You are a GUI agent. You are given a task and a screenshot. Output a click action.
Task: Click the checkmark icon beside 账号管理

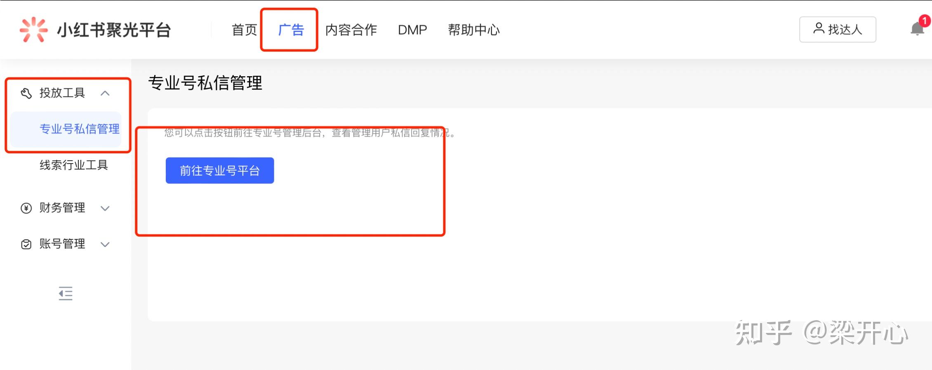[x=26, y=244]
